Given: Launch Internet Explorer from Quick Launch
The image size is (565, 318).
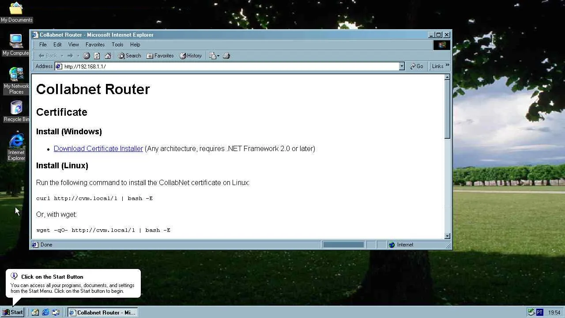Looking at the screenshot, I should coord(45,312).
